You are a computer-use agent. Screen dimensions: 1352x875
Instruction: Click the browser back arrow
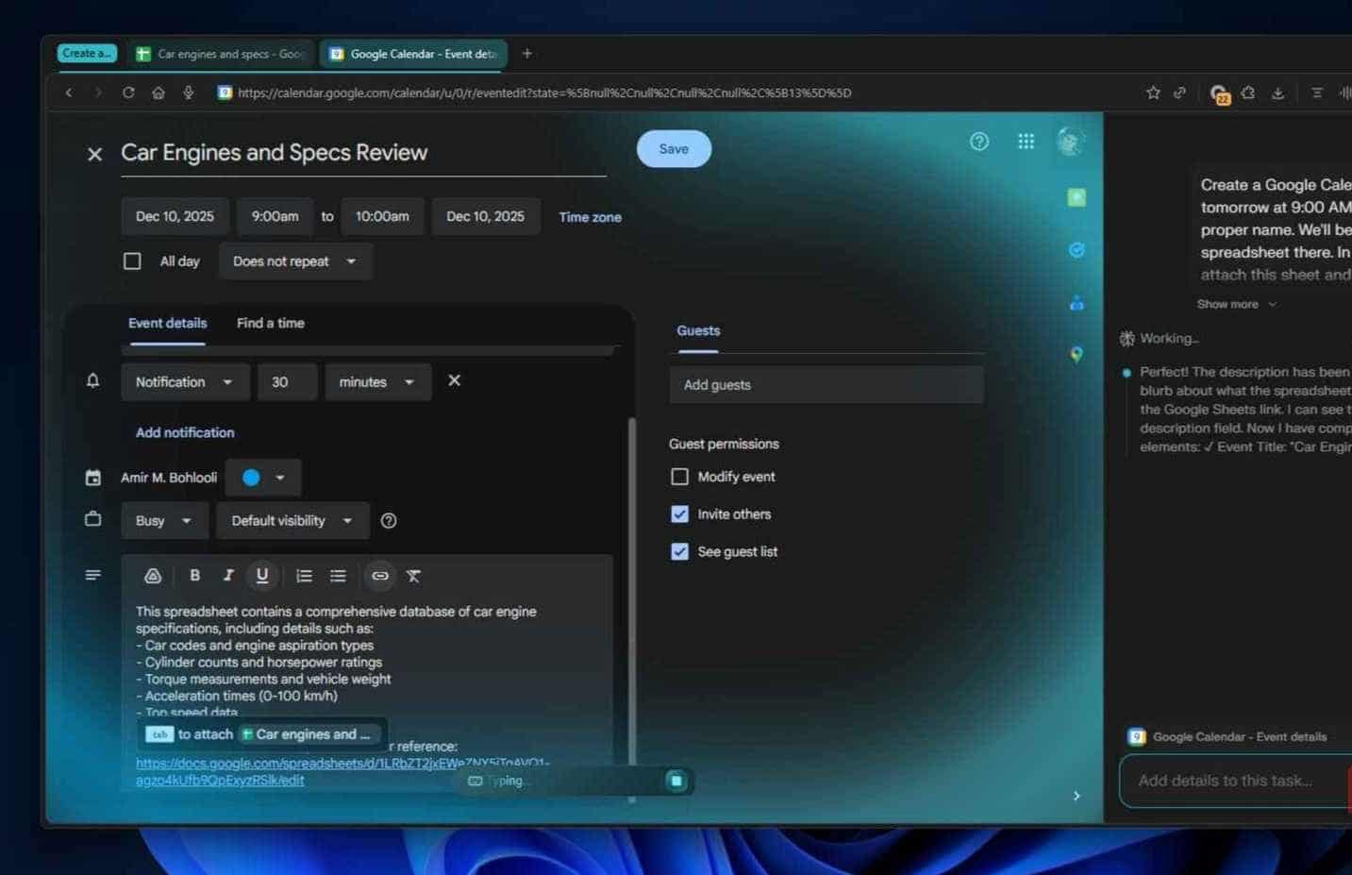(69, 93)
